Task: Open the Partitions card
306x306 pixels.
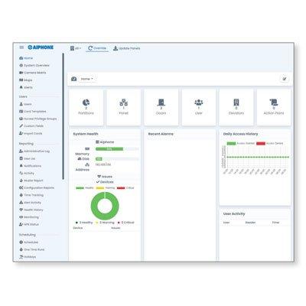Action: [x=86, y=107]
